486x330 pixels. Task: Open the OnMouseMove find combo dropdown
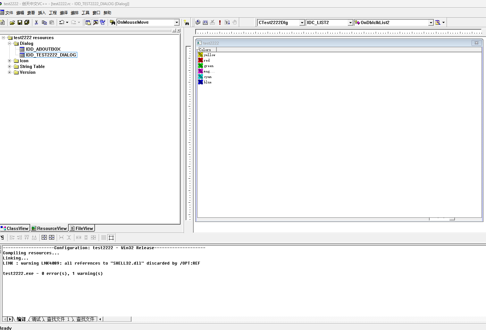177,22
